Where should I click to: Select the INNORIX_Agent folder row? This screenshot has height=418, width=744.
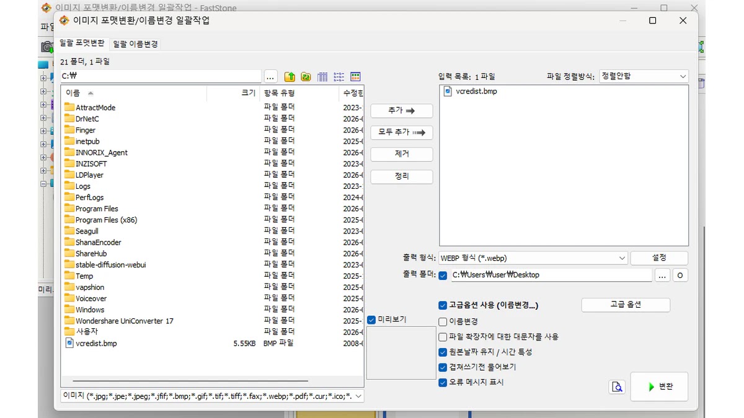(212, 152)
